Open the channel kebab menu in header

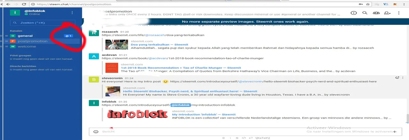click(x=399, y=13)
